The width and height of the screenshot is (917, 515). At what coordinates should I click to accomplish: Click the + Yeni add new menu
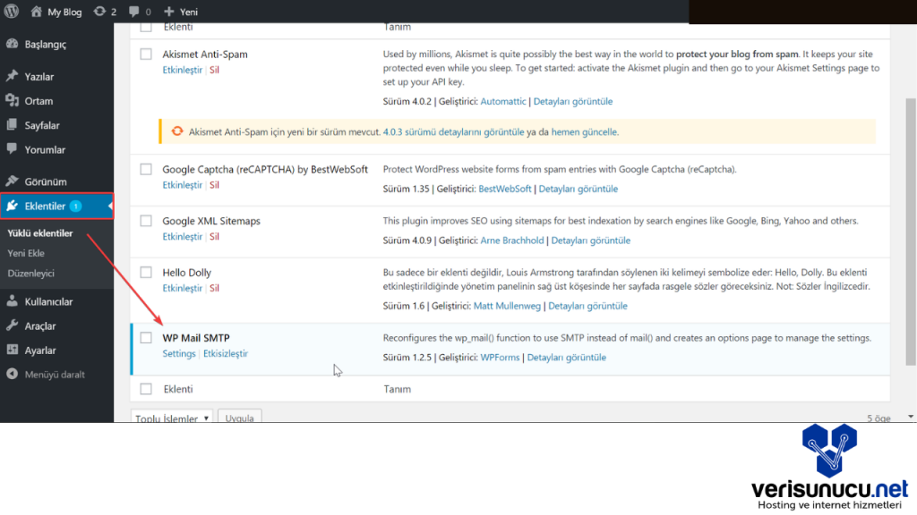click(x=181, y=12)
